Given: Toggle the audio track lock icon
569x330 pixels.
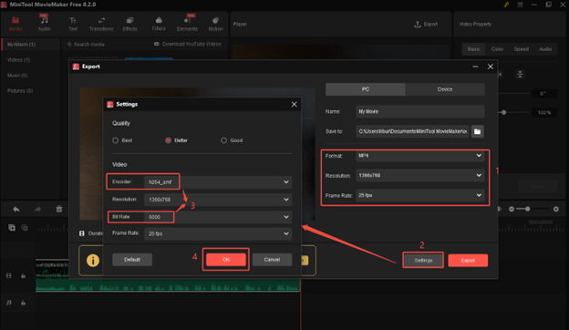Looking at the screenshot, I should [23, 303].
